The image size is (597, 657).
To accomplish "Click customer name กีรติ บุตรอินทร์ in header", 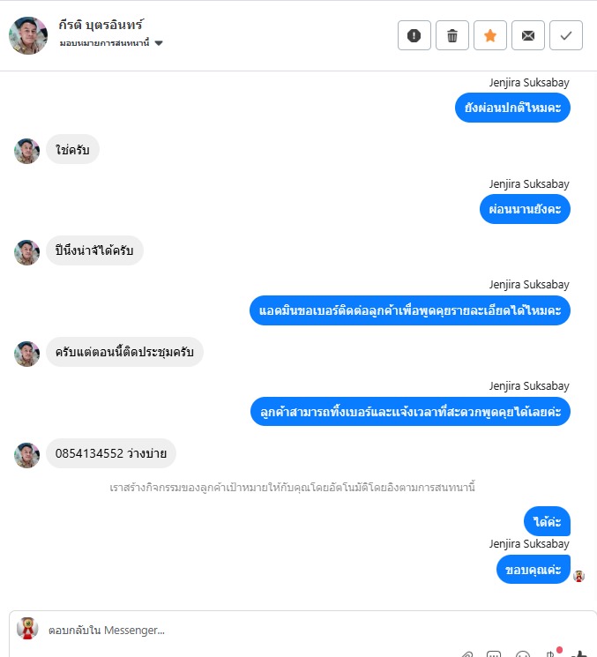I will point(101,25).
